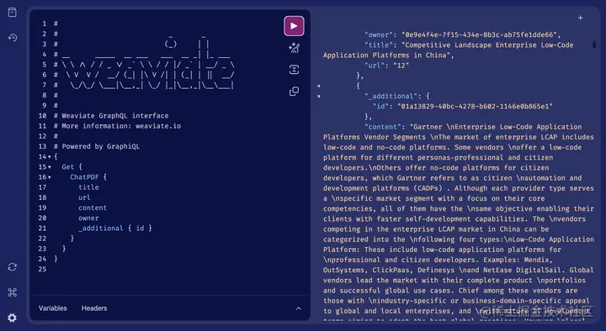Click "# More information: weaviate.io" comment
Screen dimensions: 606x331
point(117,126)
